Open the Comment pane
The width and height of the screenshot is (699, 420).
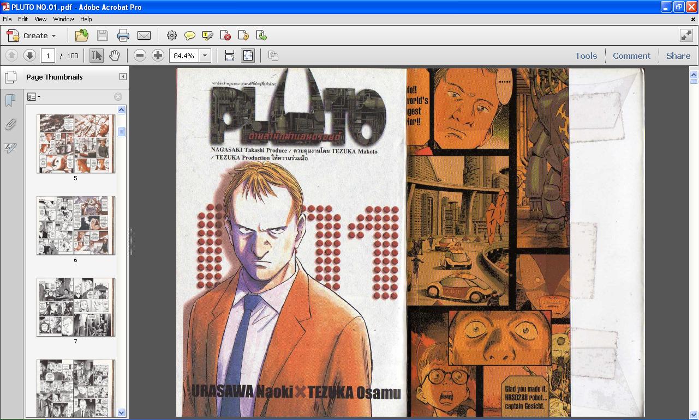click(x=631, y=56)
